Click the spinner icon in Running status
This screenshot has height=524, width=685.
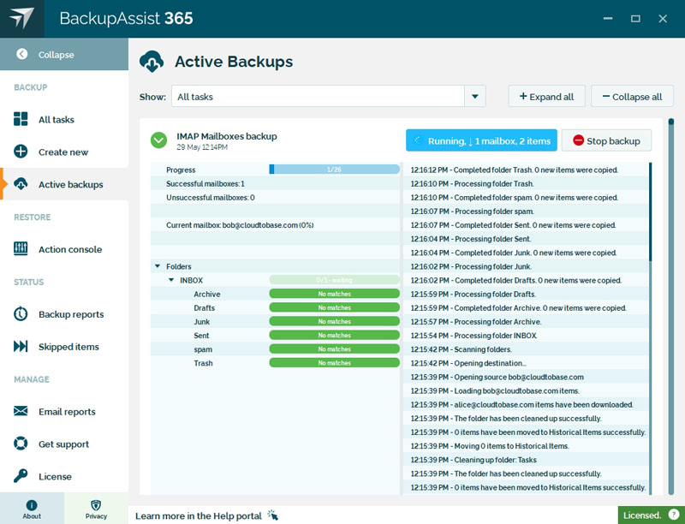[x=417, y=140]
